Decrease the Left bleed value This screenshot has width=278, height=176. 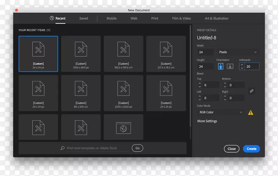(x=199, y=100)
